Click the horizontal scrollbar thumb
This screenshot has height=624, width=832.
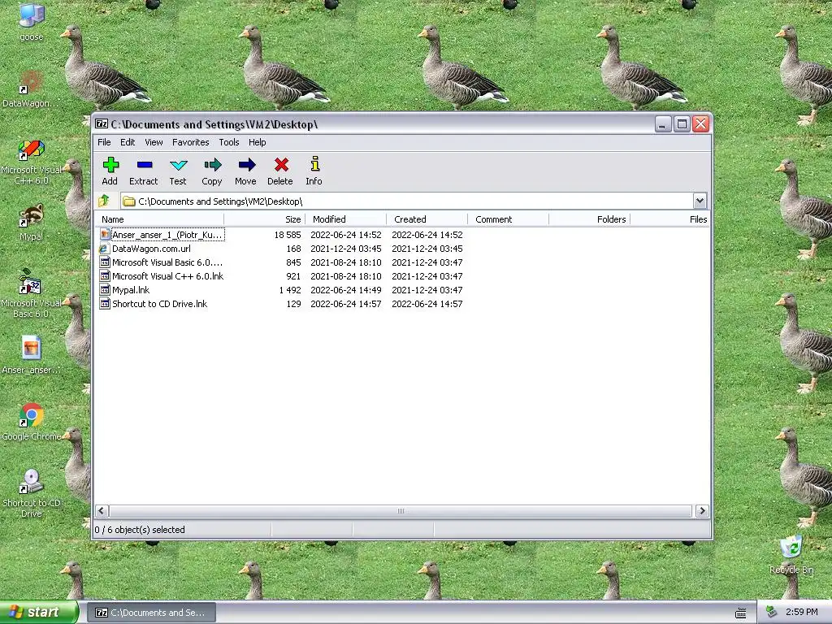click(x=401, y=511)
